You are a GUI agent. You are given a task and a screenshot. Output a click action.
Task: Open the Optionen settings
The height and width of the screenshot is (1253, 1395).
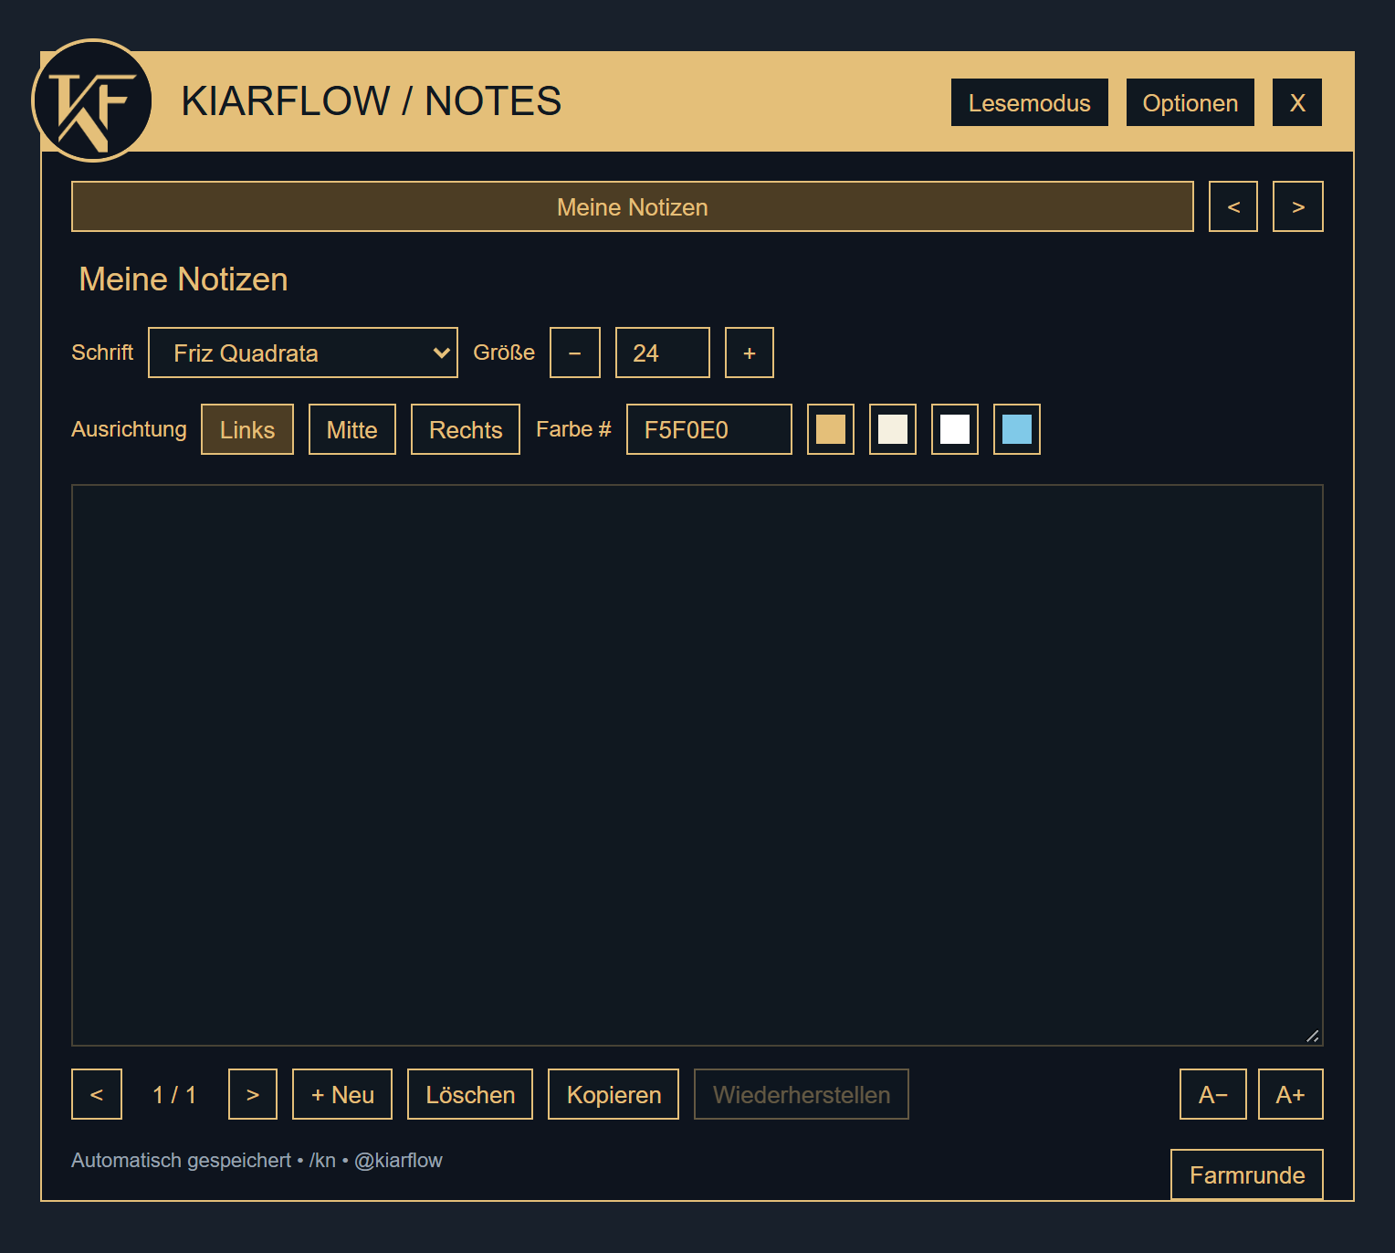pyautogui.click(x=1190, y=102)
